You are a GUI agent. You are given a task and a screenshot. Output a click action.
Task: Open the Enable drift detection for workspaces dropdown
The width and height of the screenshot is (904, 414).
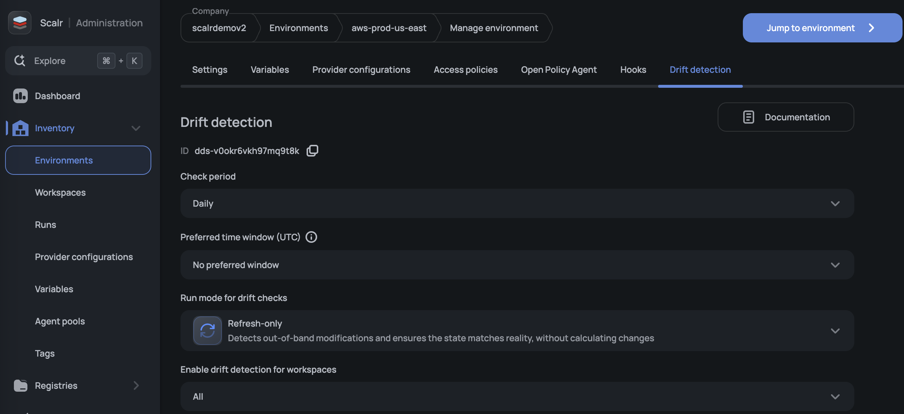click(x=517, y=396)
